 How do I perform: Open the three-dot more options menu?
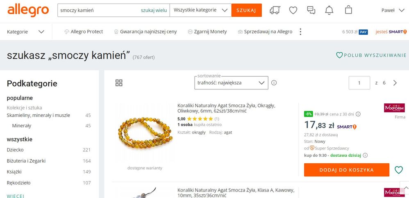300,32
